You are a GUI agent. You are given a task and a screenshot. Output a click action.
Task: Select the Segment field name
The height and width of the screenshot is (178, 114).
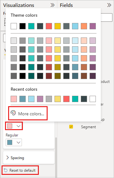(x=88, y=127)
